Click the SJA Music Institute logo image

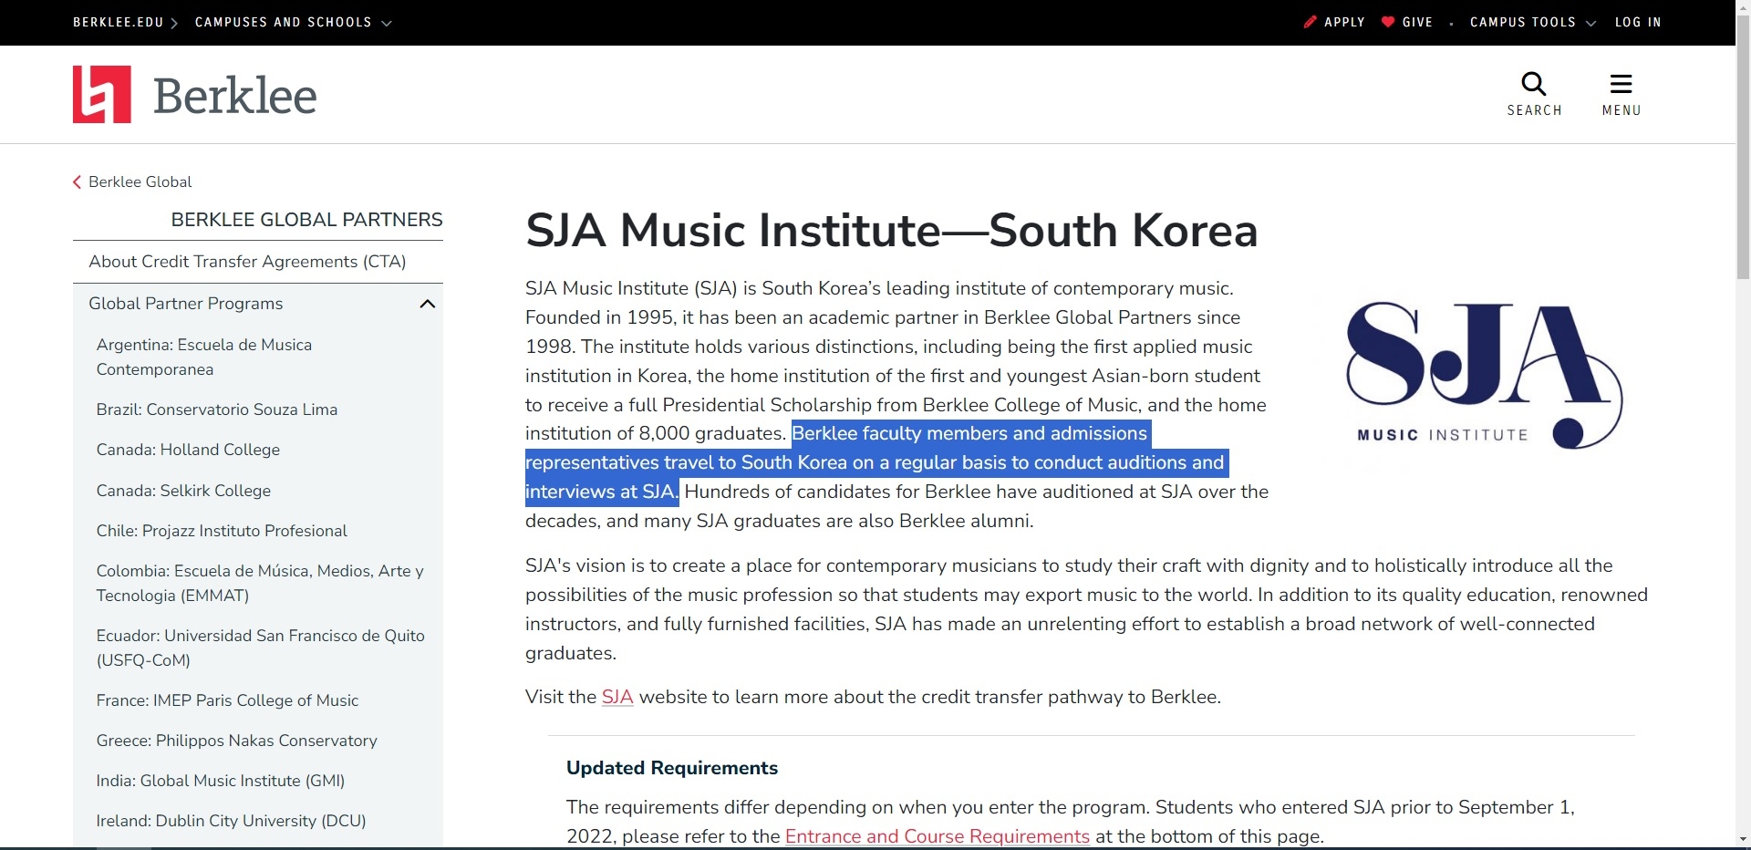click(1485, 375)
